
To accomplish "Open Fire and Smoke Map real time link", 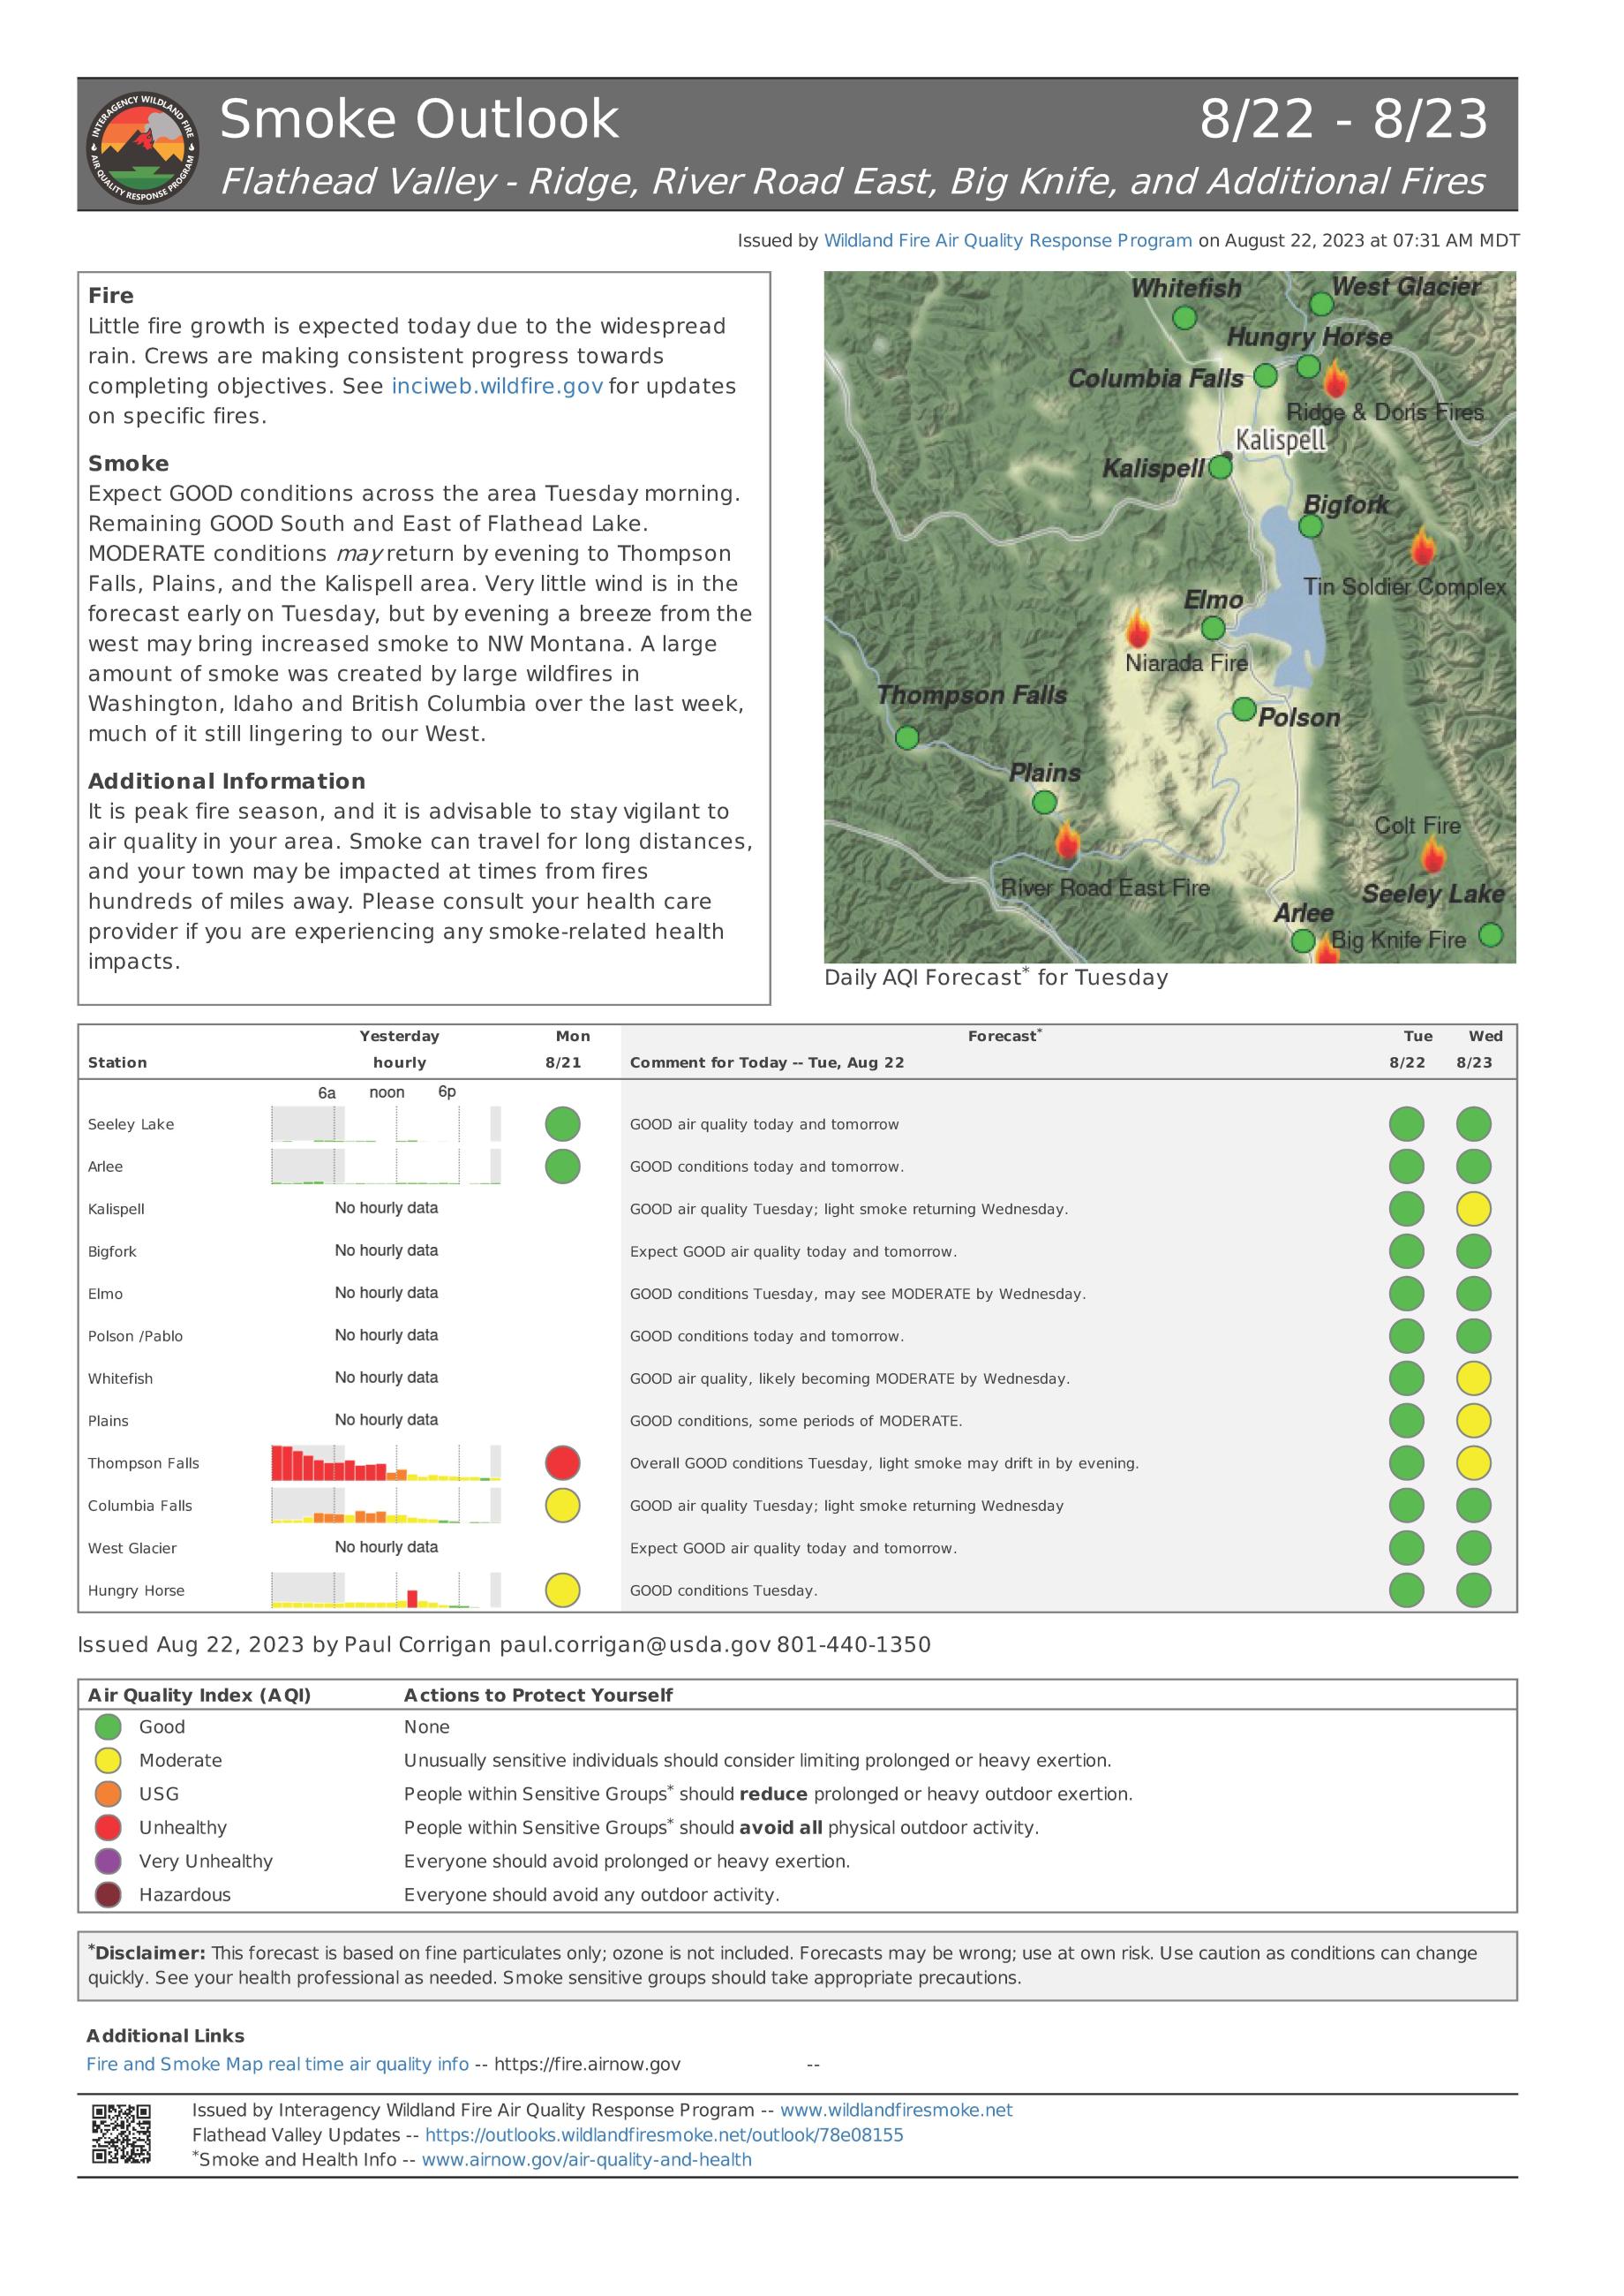I will [277, 2064].
